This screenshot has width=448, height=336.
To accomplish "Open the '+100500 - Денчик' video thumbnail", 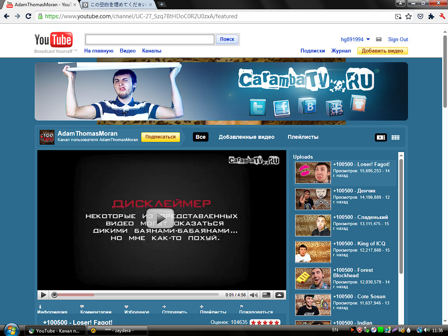I will click(313, 199).
